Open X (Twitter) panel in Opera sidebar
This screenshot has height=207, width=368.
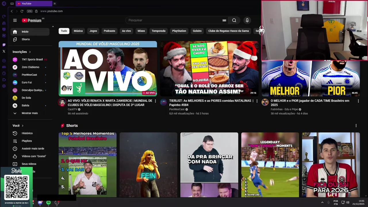tap(4, 51)
